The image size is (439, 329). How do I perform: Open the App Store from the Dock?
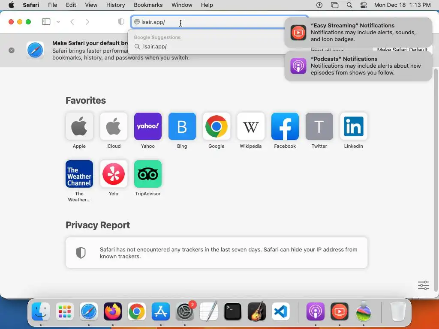[161, 311]
